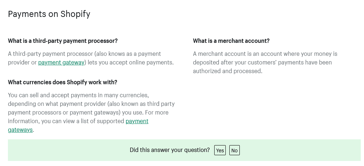The image size is (364, 166).
Task: Click the wrapped "gateways" word of the link
Action: pos(20,130)
